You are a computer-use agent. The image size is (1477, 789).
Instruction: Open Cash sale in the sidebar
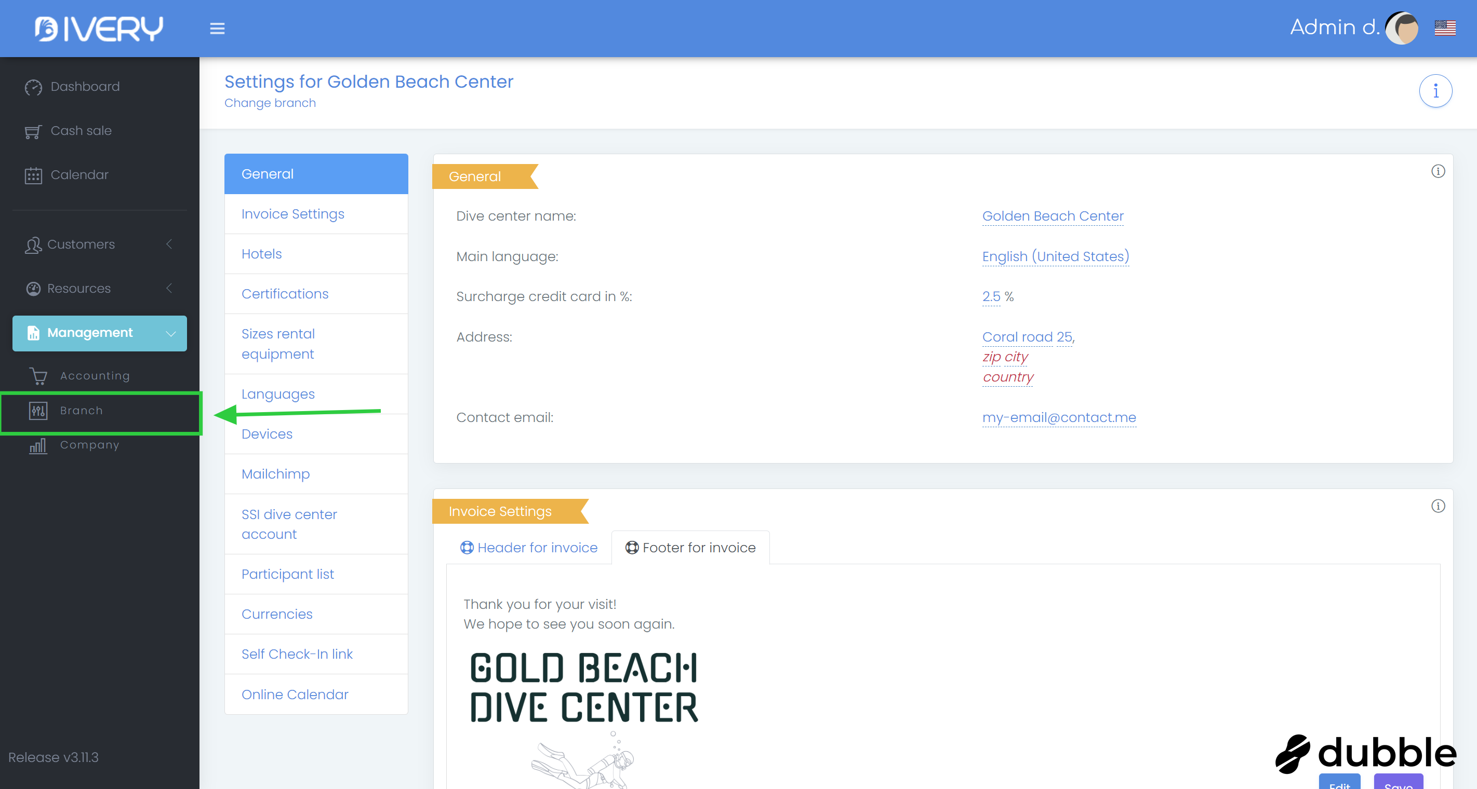point(81,131)
